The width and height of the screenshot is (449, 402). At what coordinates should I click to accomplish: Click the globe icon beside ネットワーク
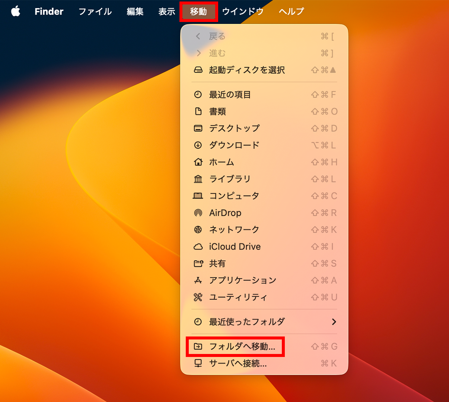click(198, 230)
